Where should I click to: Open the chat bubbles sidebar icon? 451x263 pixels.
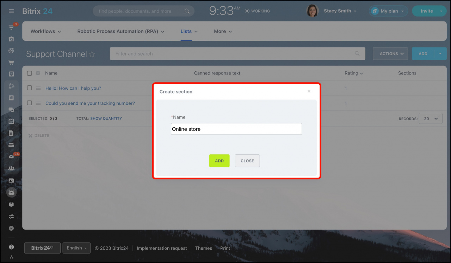[x=11, y=110]
